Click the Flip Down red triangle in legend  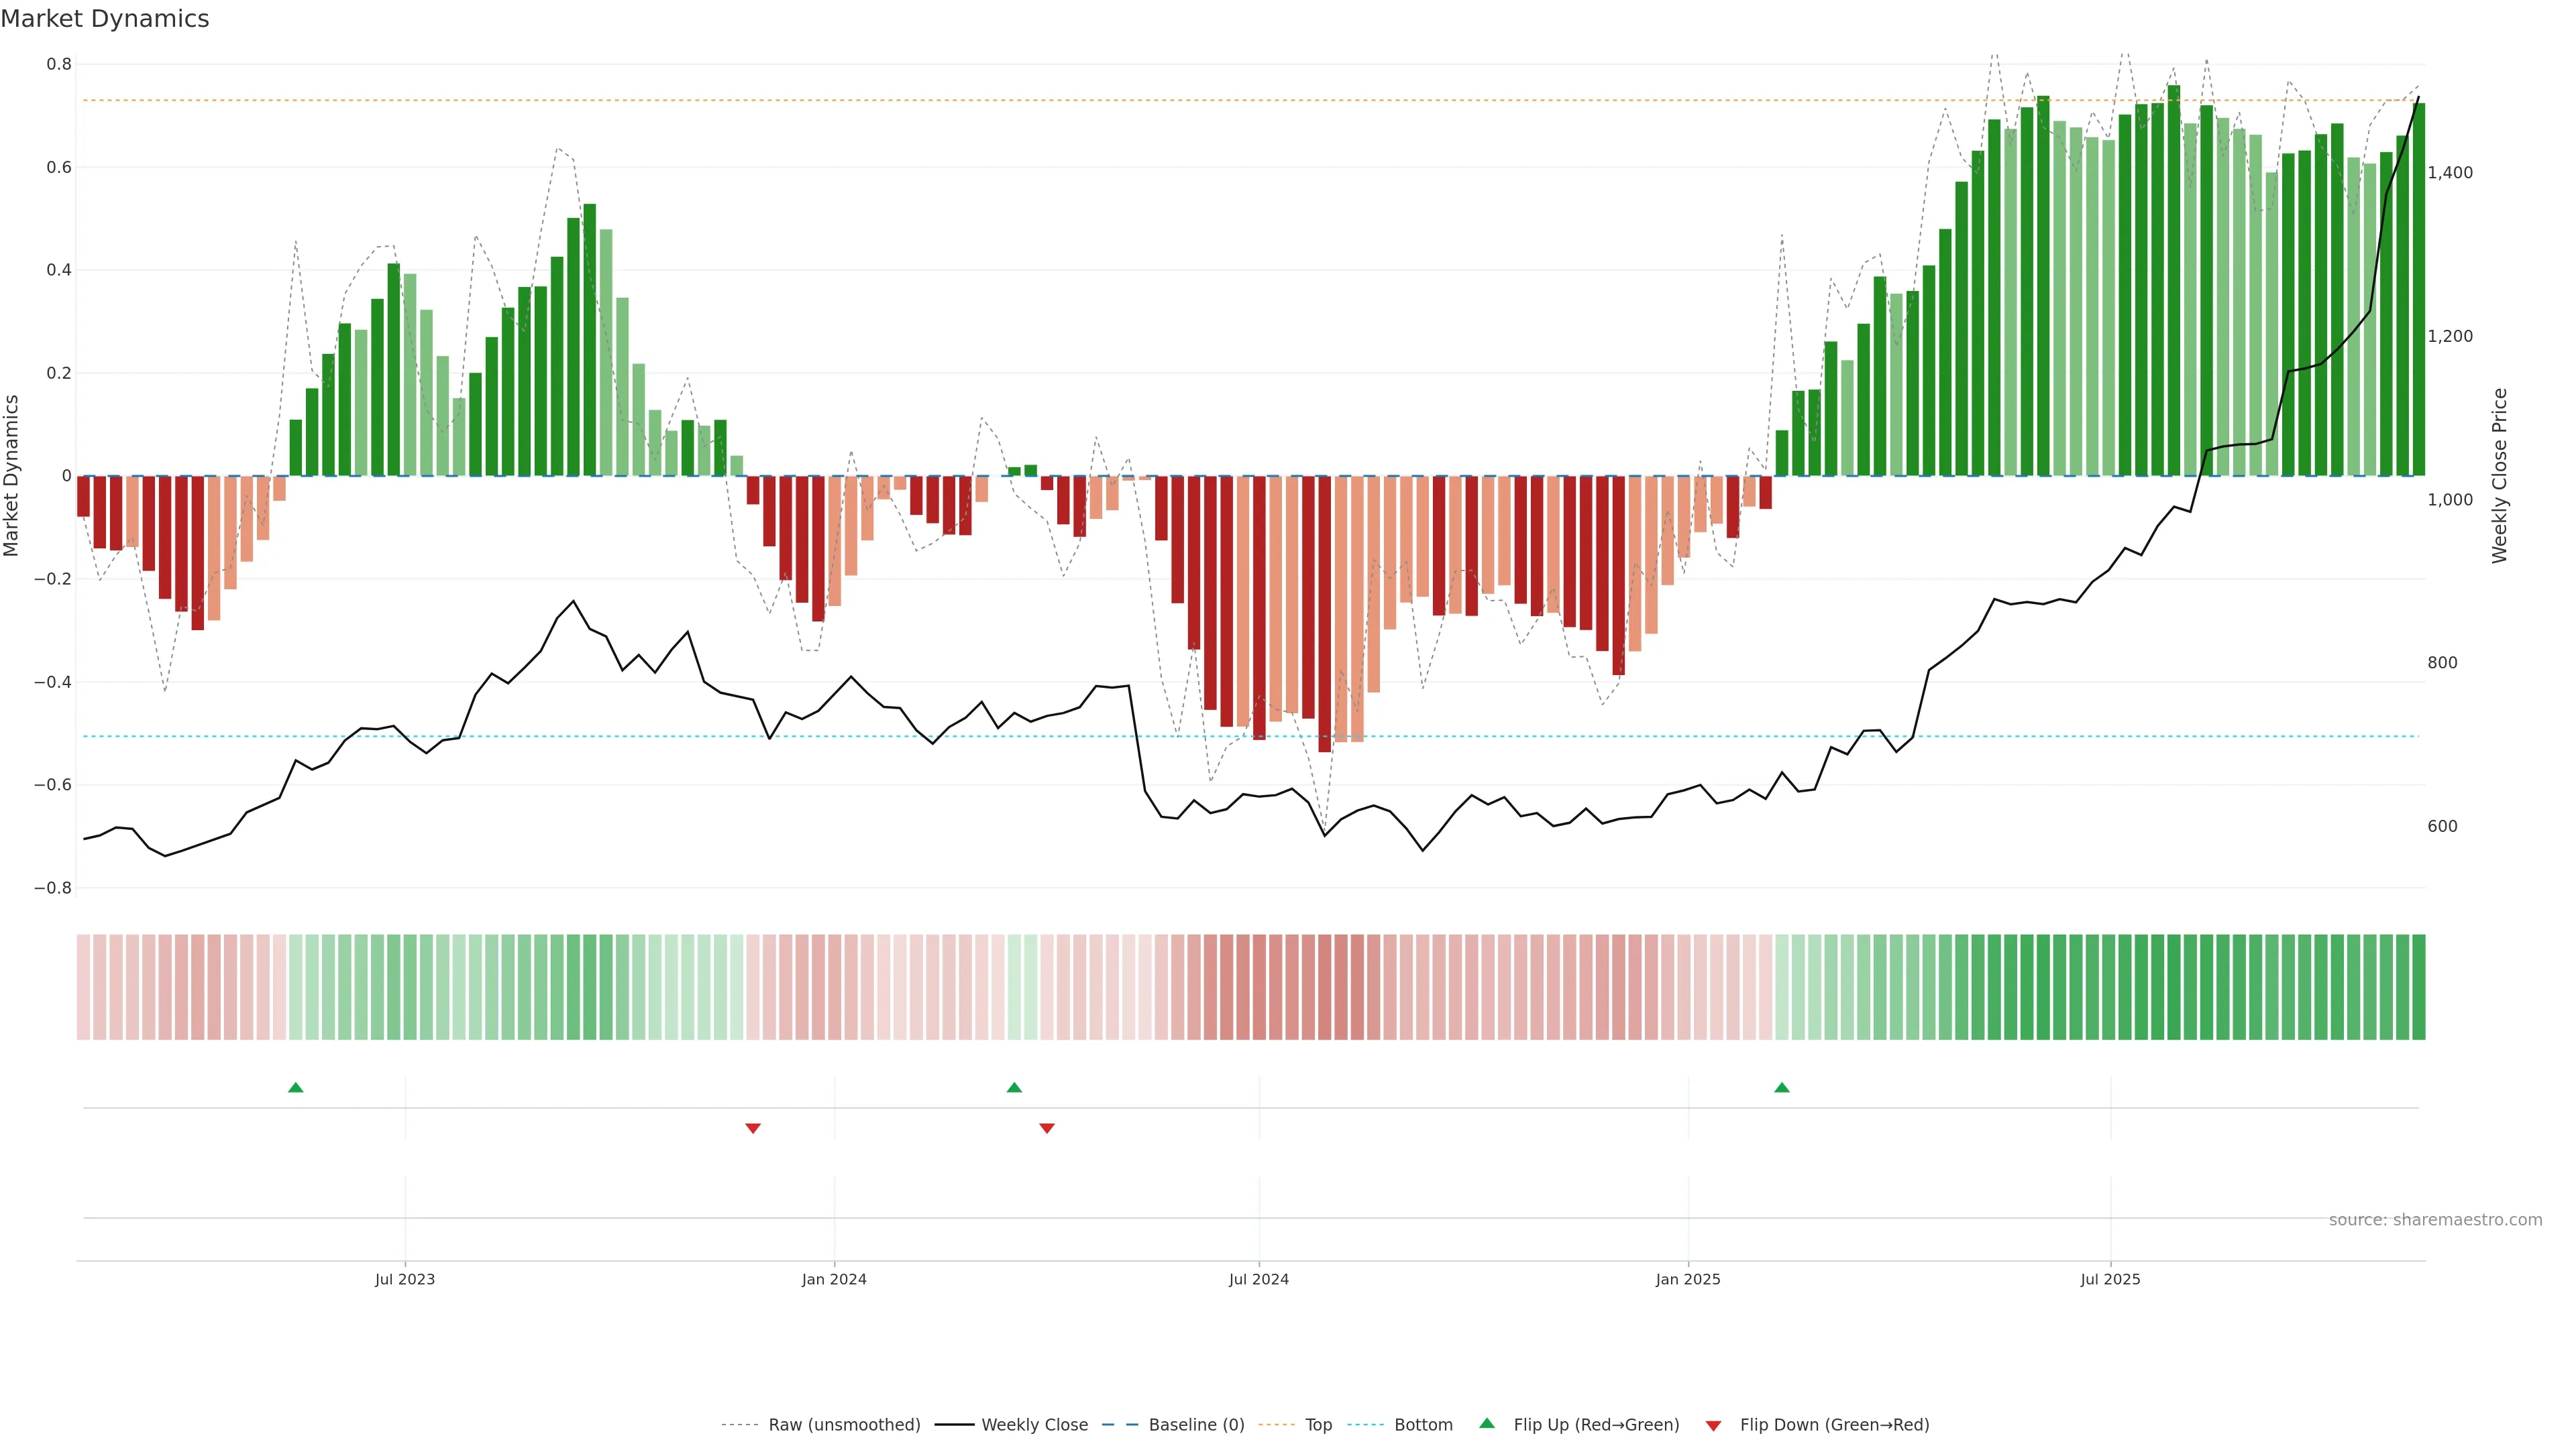coord(1713,1426)
